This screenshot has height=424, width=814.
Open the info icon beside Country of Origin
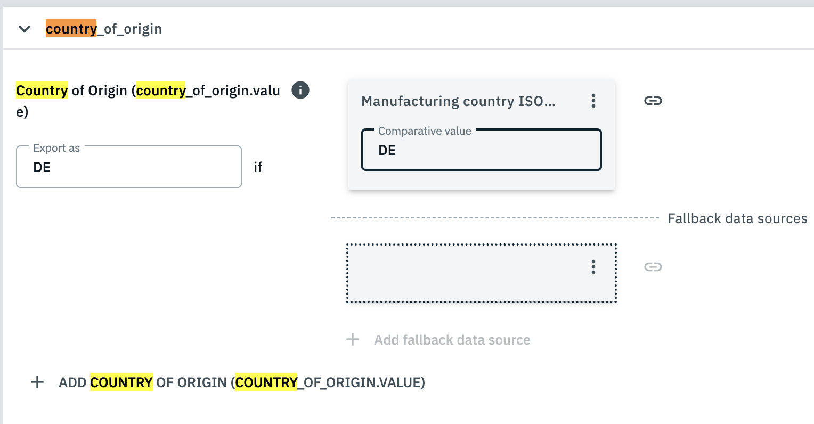300,91
